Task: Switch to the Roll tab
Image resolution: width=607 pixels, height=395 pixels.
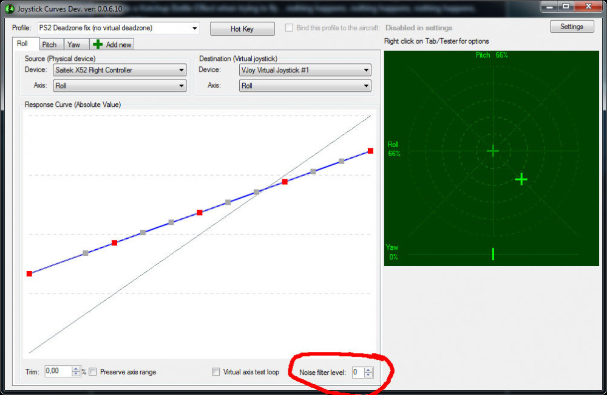Action: tap(25, 44)
